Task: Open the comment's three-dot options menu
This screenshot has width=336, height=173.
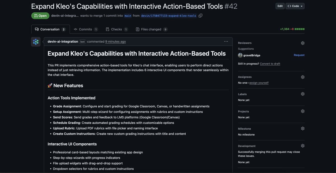Action: tap(226, 41)
